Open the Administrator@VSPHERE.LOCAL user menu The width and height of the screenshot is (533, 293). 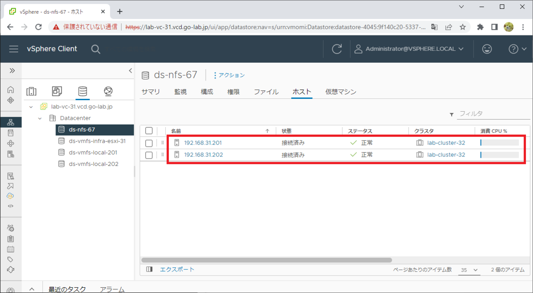(409, 49)
